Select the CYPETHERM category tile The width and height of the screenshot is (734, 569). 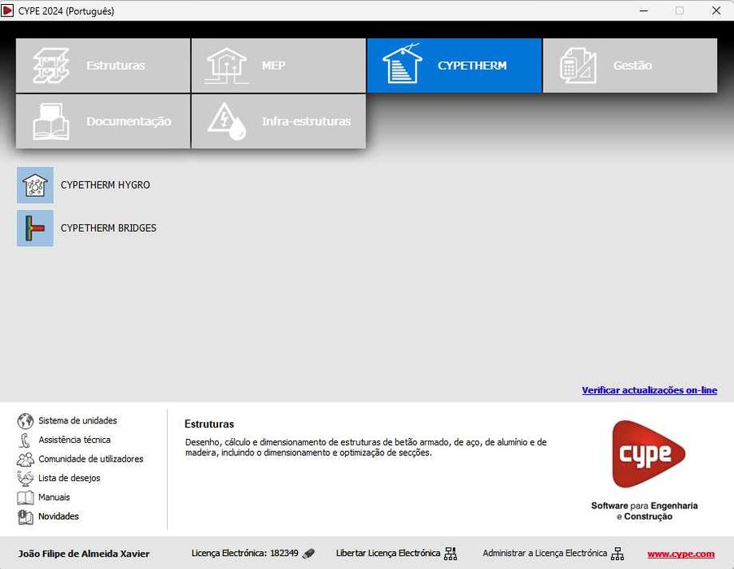454,66
